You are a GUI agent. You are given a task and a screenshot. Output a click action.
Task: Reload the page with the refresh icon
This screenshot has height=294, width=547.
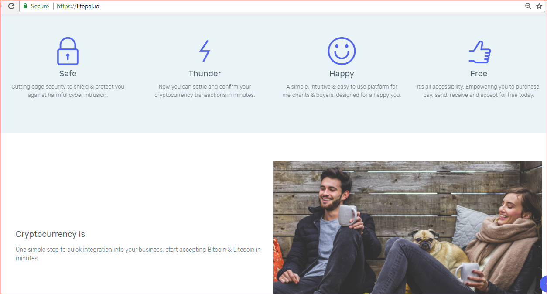pos(11,6)
